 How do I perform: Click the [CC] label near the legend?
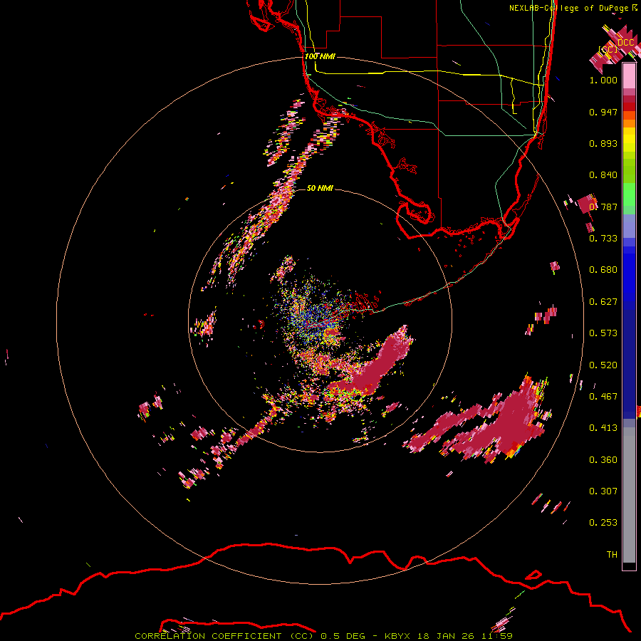608,49
